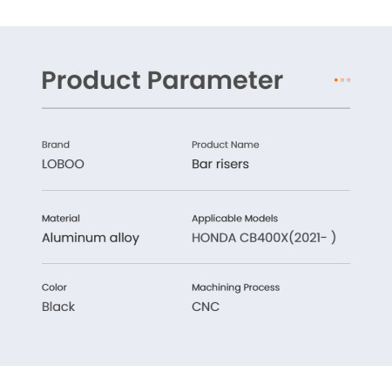Screen dimensions: 392x392
Task: Click the divider line below the Material row
Action: click(196, 264)
